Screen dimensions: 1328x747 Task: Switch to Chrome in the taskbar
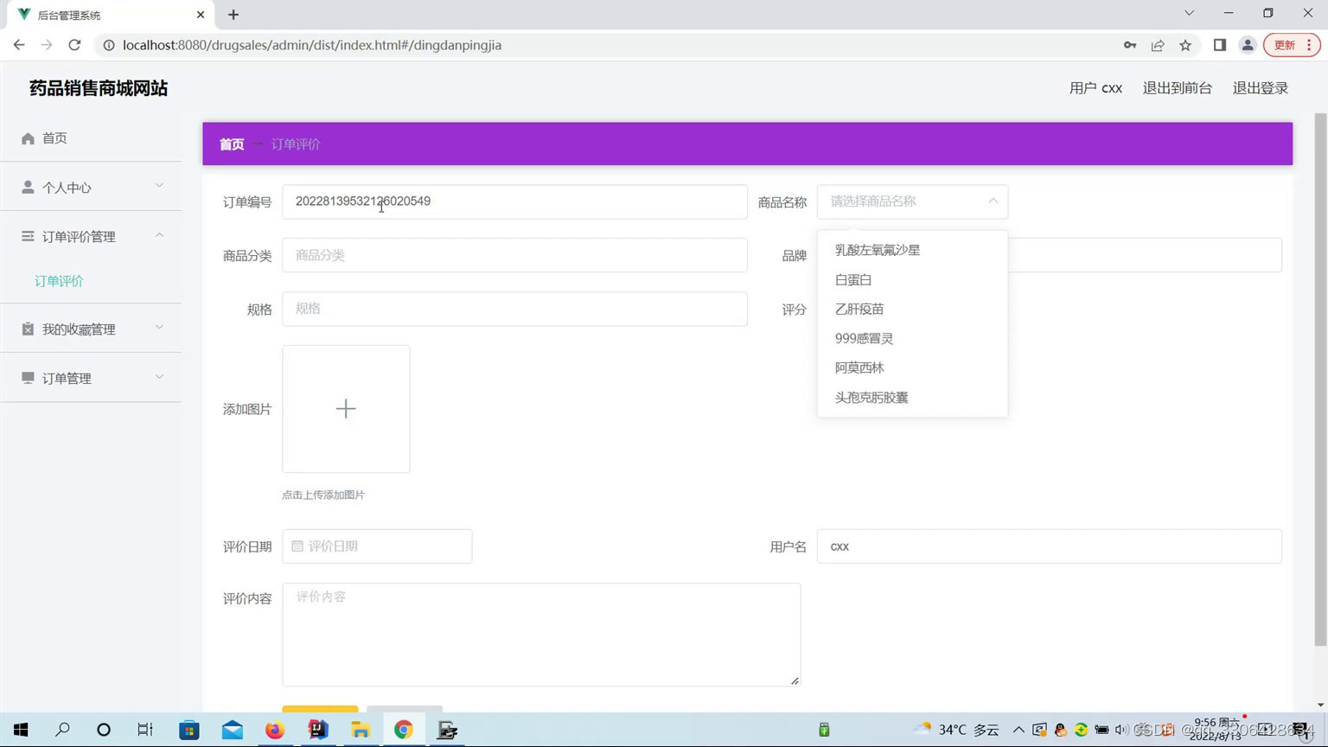click(404, 730)
